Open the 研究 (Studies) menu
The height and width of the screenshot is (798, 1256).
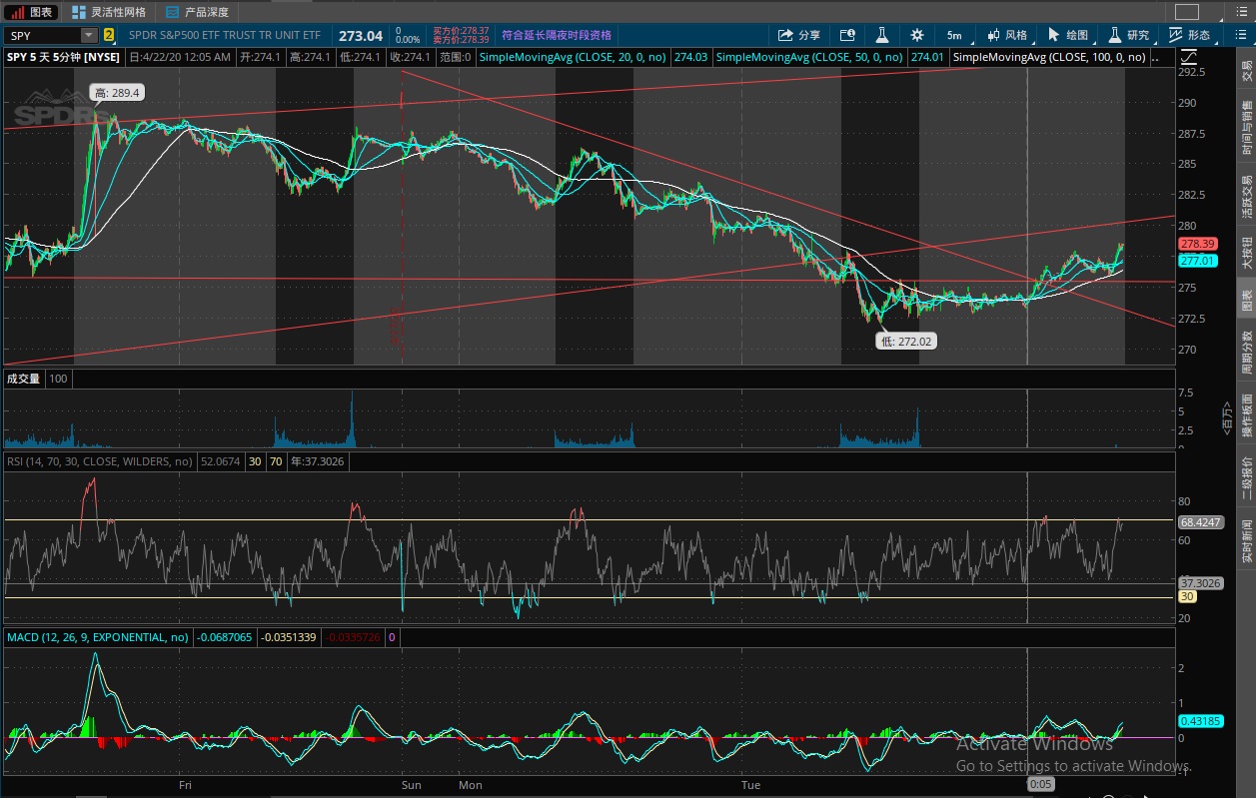[x=1128, y=35]
